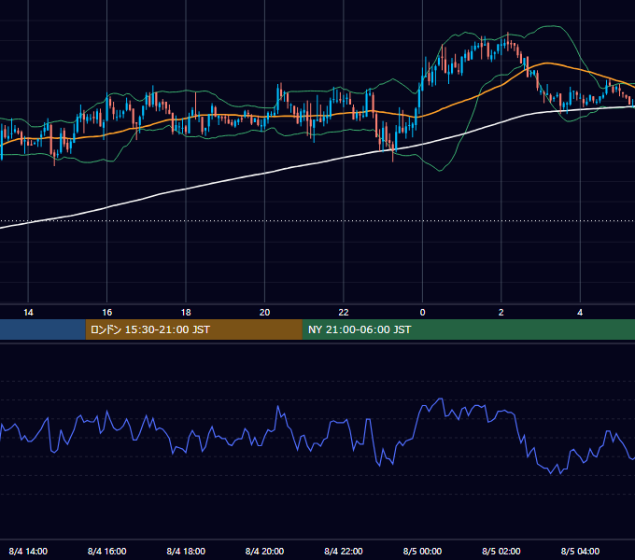Click the 20 hour label on the price chart axis

(x=264, y=313)
